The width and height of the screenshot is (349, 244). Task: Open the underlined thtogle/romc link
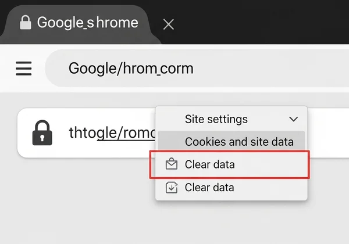(112, 132)
